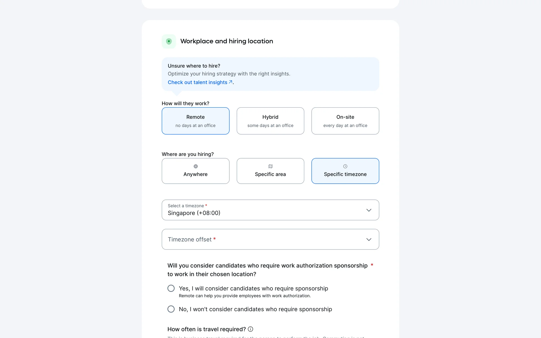Open the Select a timezone dropdown

point(265,210)
